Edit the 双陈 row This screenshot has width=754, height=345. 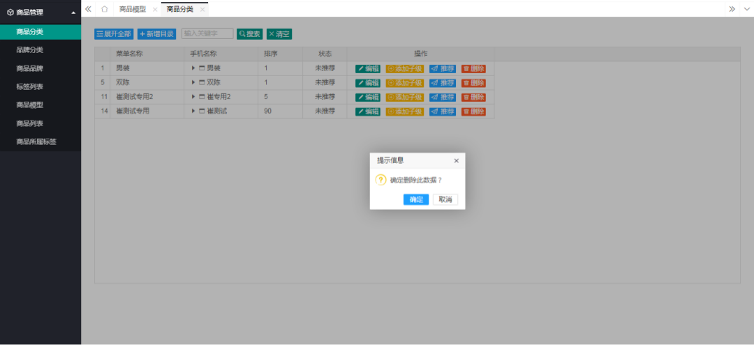[x=368, y=83]
